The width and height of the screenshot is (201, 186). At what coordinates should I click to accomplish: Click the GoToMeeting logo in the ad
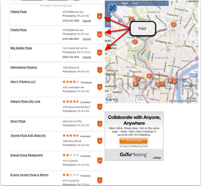point(133,155)
